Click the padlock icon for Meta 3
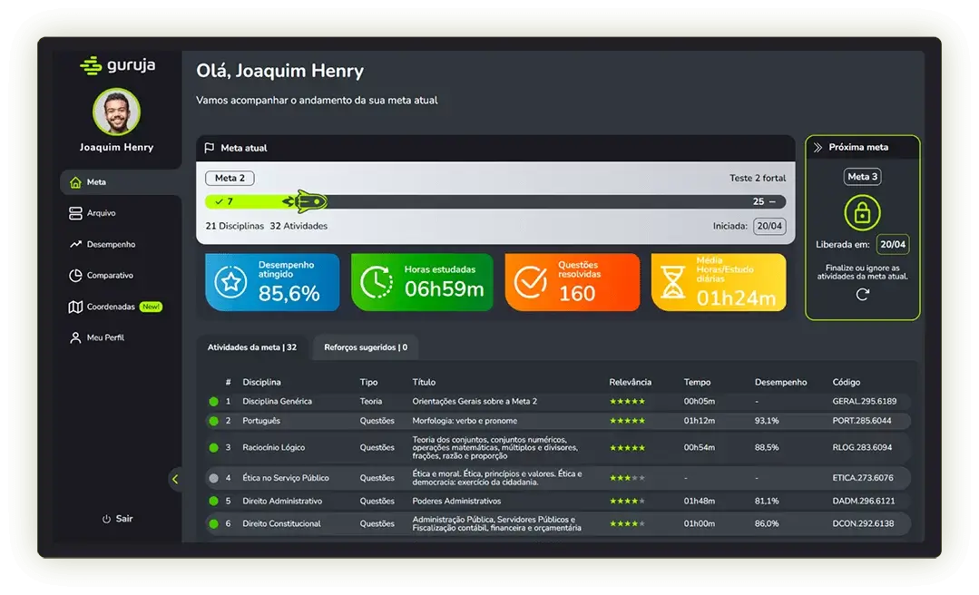Image resolution: width=979 pixels, height=595 pixels. [x=862, y=212]
